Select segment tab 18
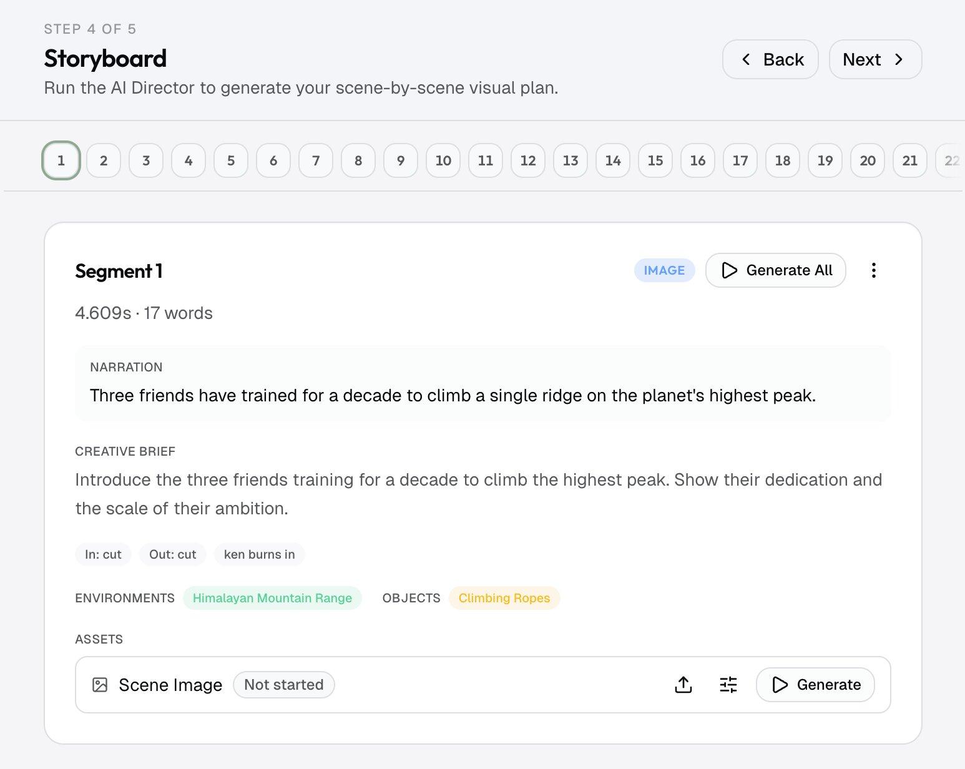 click(x=783, y=160)
